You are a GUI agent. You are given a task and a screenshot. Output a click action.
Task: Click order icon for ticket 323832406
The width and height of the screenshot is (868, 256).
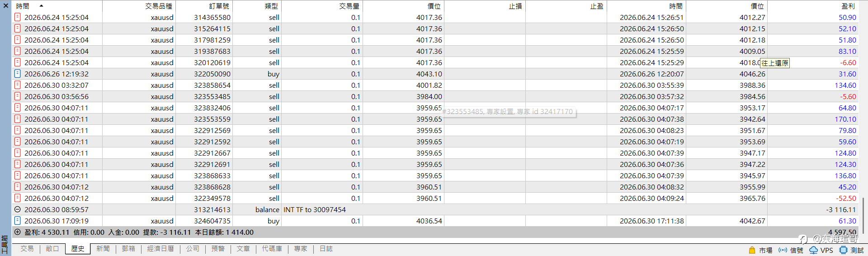(18, 108)
